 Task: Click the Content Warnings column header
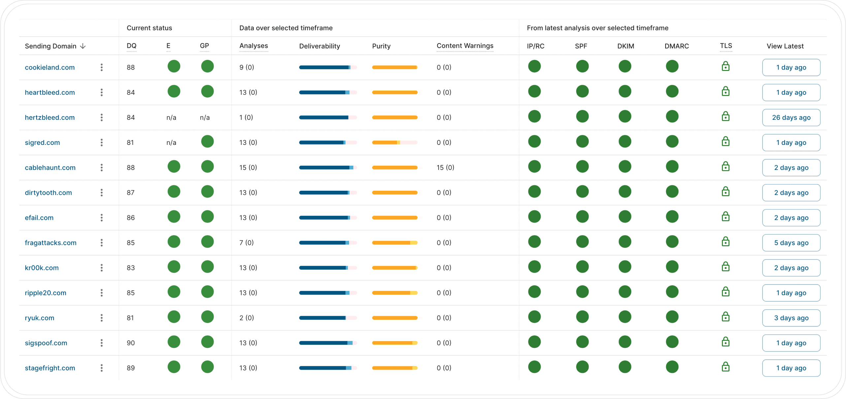pos(465,46)
